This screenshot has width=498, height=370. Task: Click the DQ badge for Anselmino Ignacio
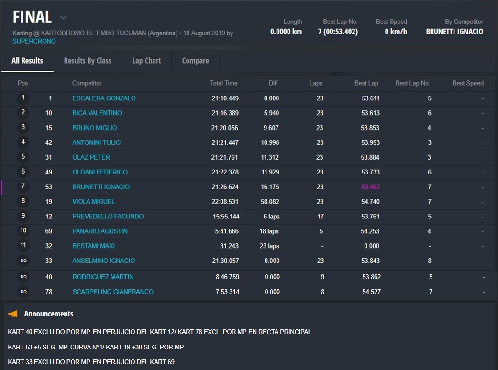(23, 261)
